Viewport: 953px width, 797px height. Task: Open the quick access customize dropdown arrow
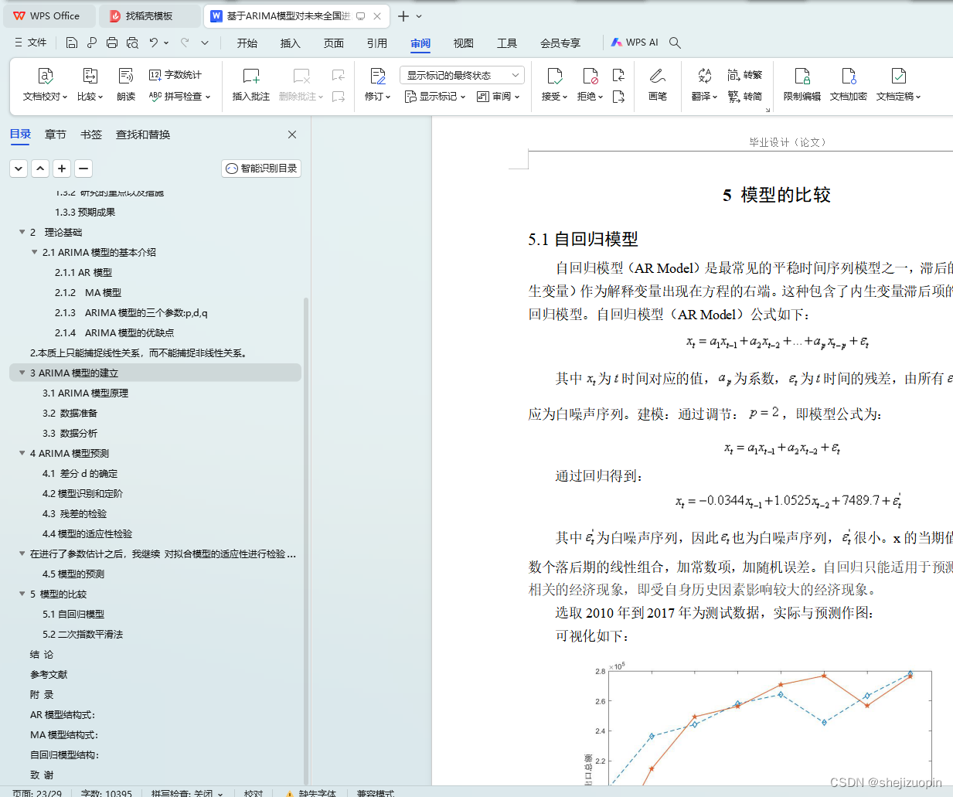[205, 43]
